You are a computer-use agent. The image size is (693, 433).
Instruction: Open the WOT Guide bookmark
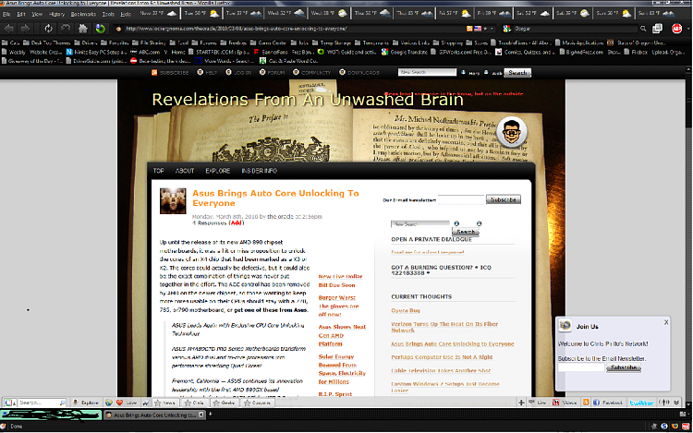(x=346, y=52)
